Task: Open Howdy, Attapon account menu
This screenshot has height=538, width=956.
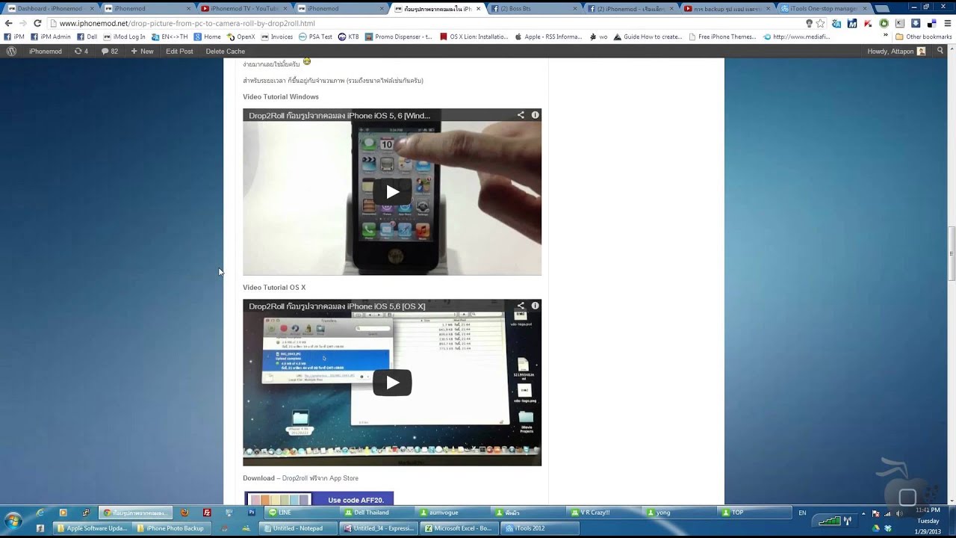Action: (x=896, y=51)
